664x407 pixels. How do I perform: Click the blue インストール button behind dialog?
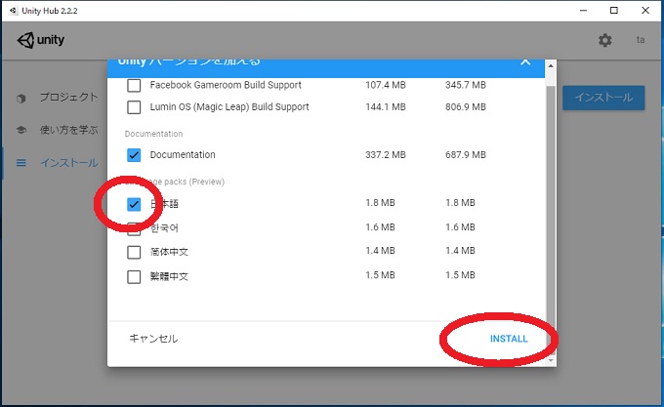(603, 98)
